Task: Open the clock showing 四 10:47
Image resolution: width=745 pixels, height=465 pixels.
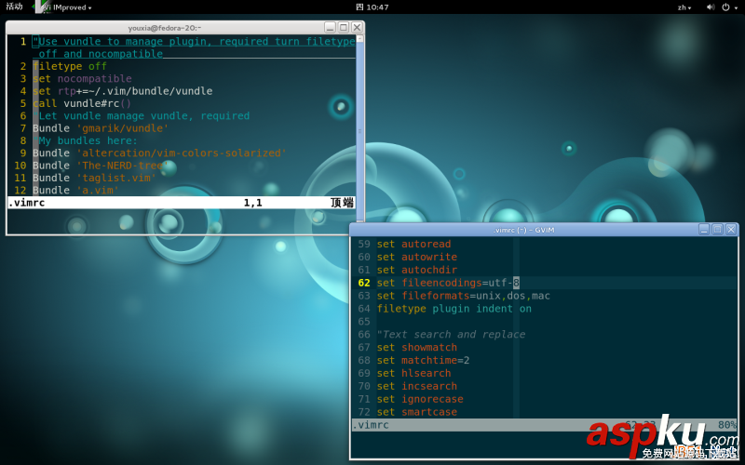Action: (x=372, y=7)
